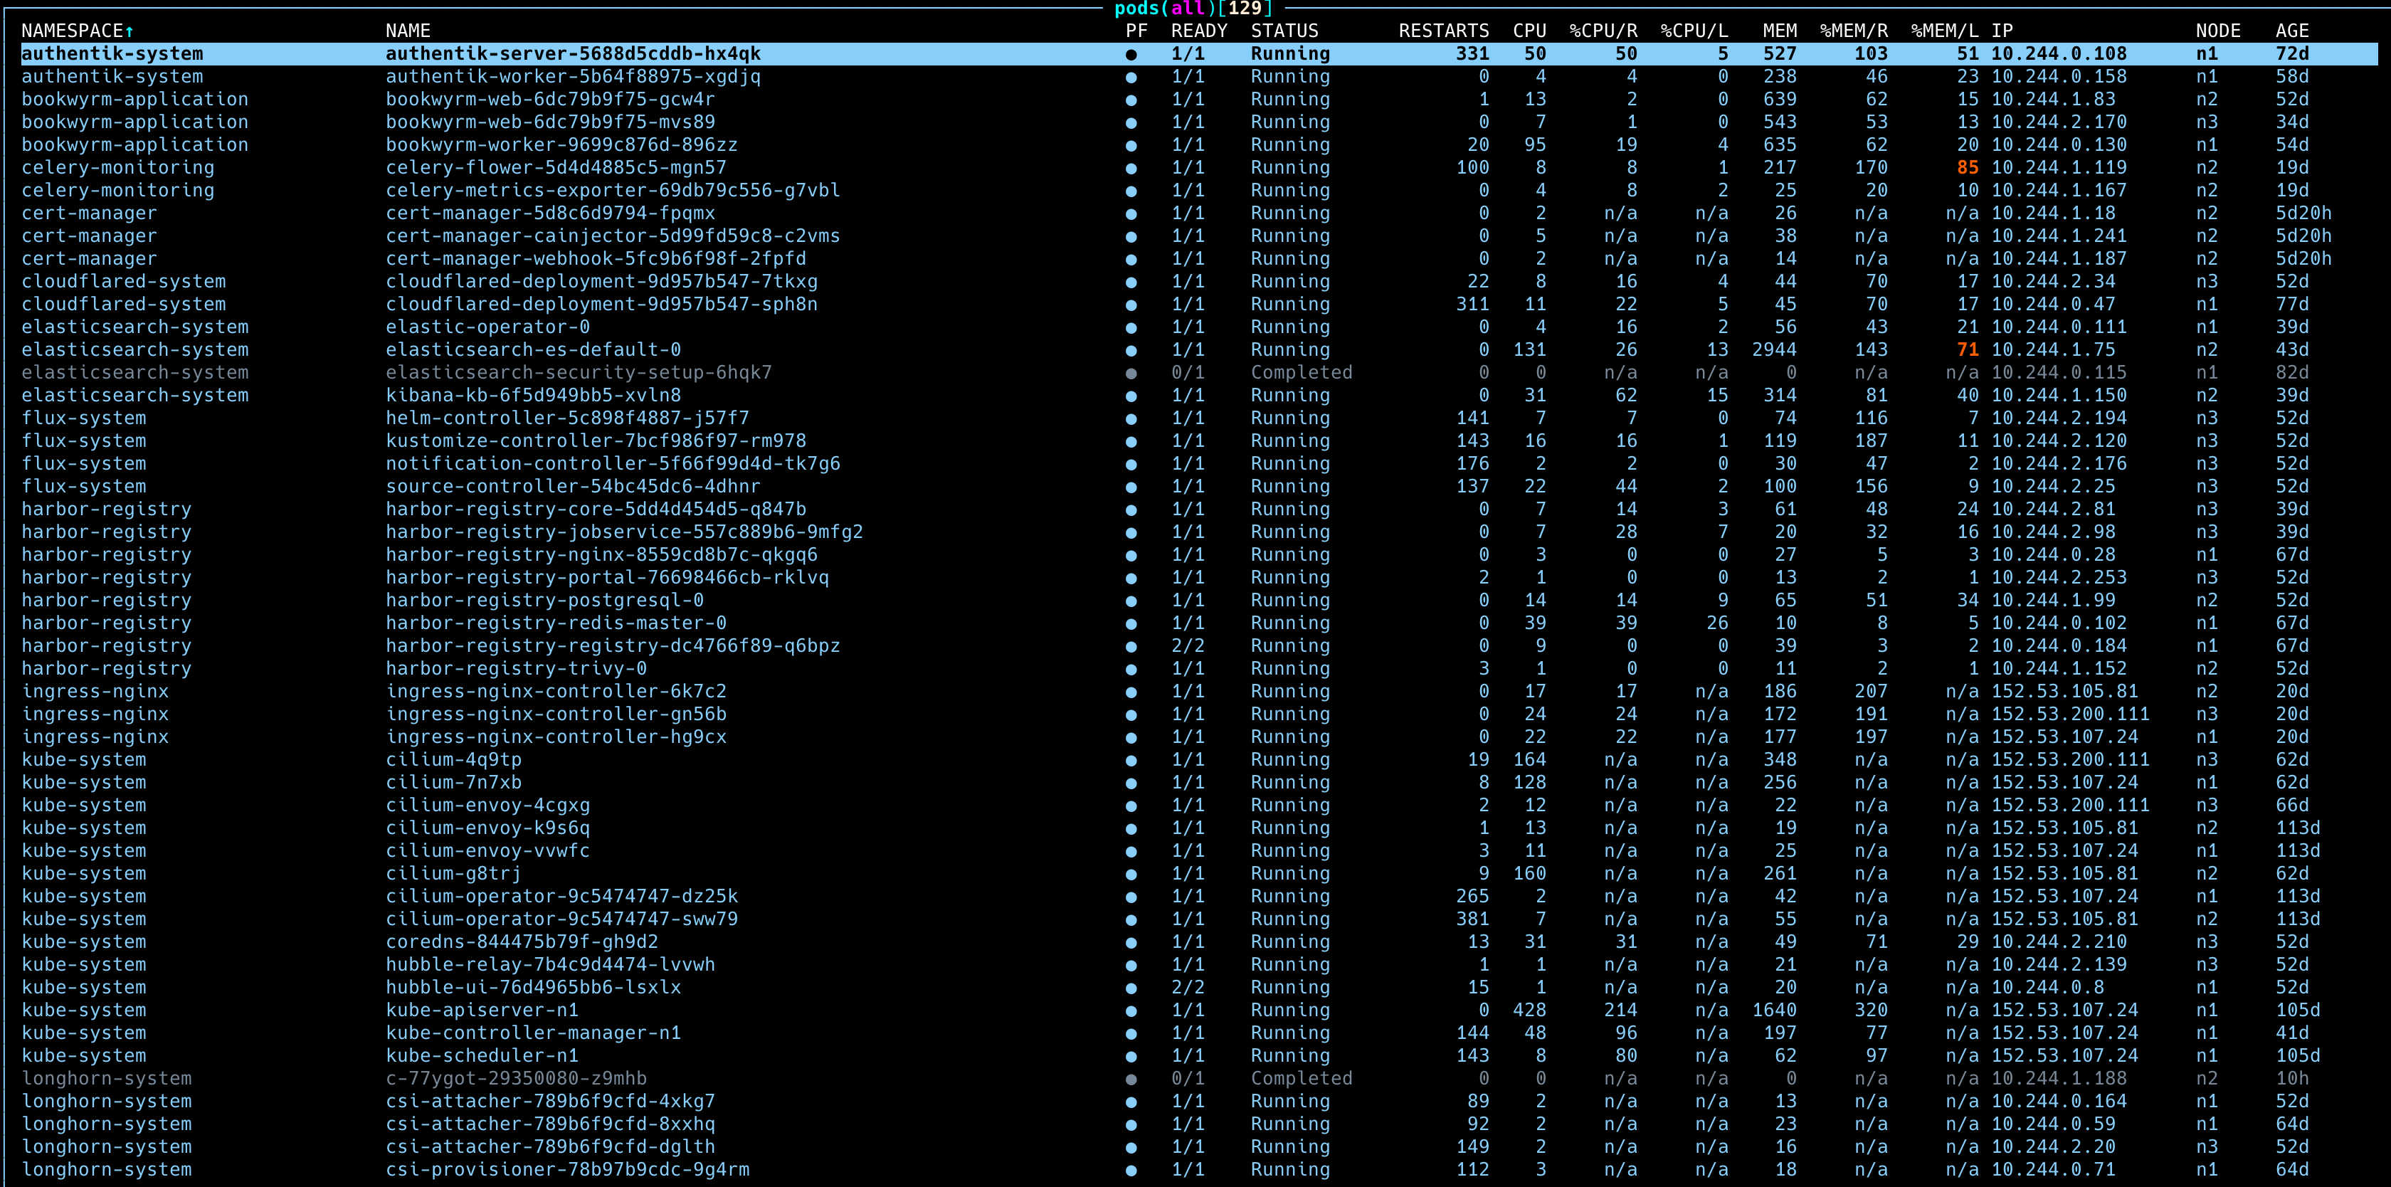Click the status indicator of kibana-kb pod

click(x=1131, y=394)
